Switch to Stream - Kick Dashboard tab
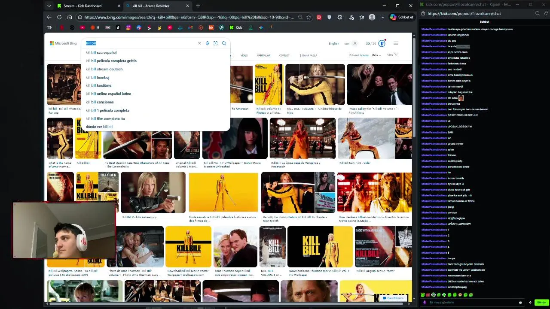550x309 pixels. click(89, 6)
